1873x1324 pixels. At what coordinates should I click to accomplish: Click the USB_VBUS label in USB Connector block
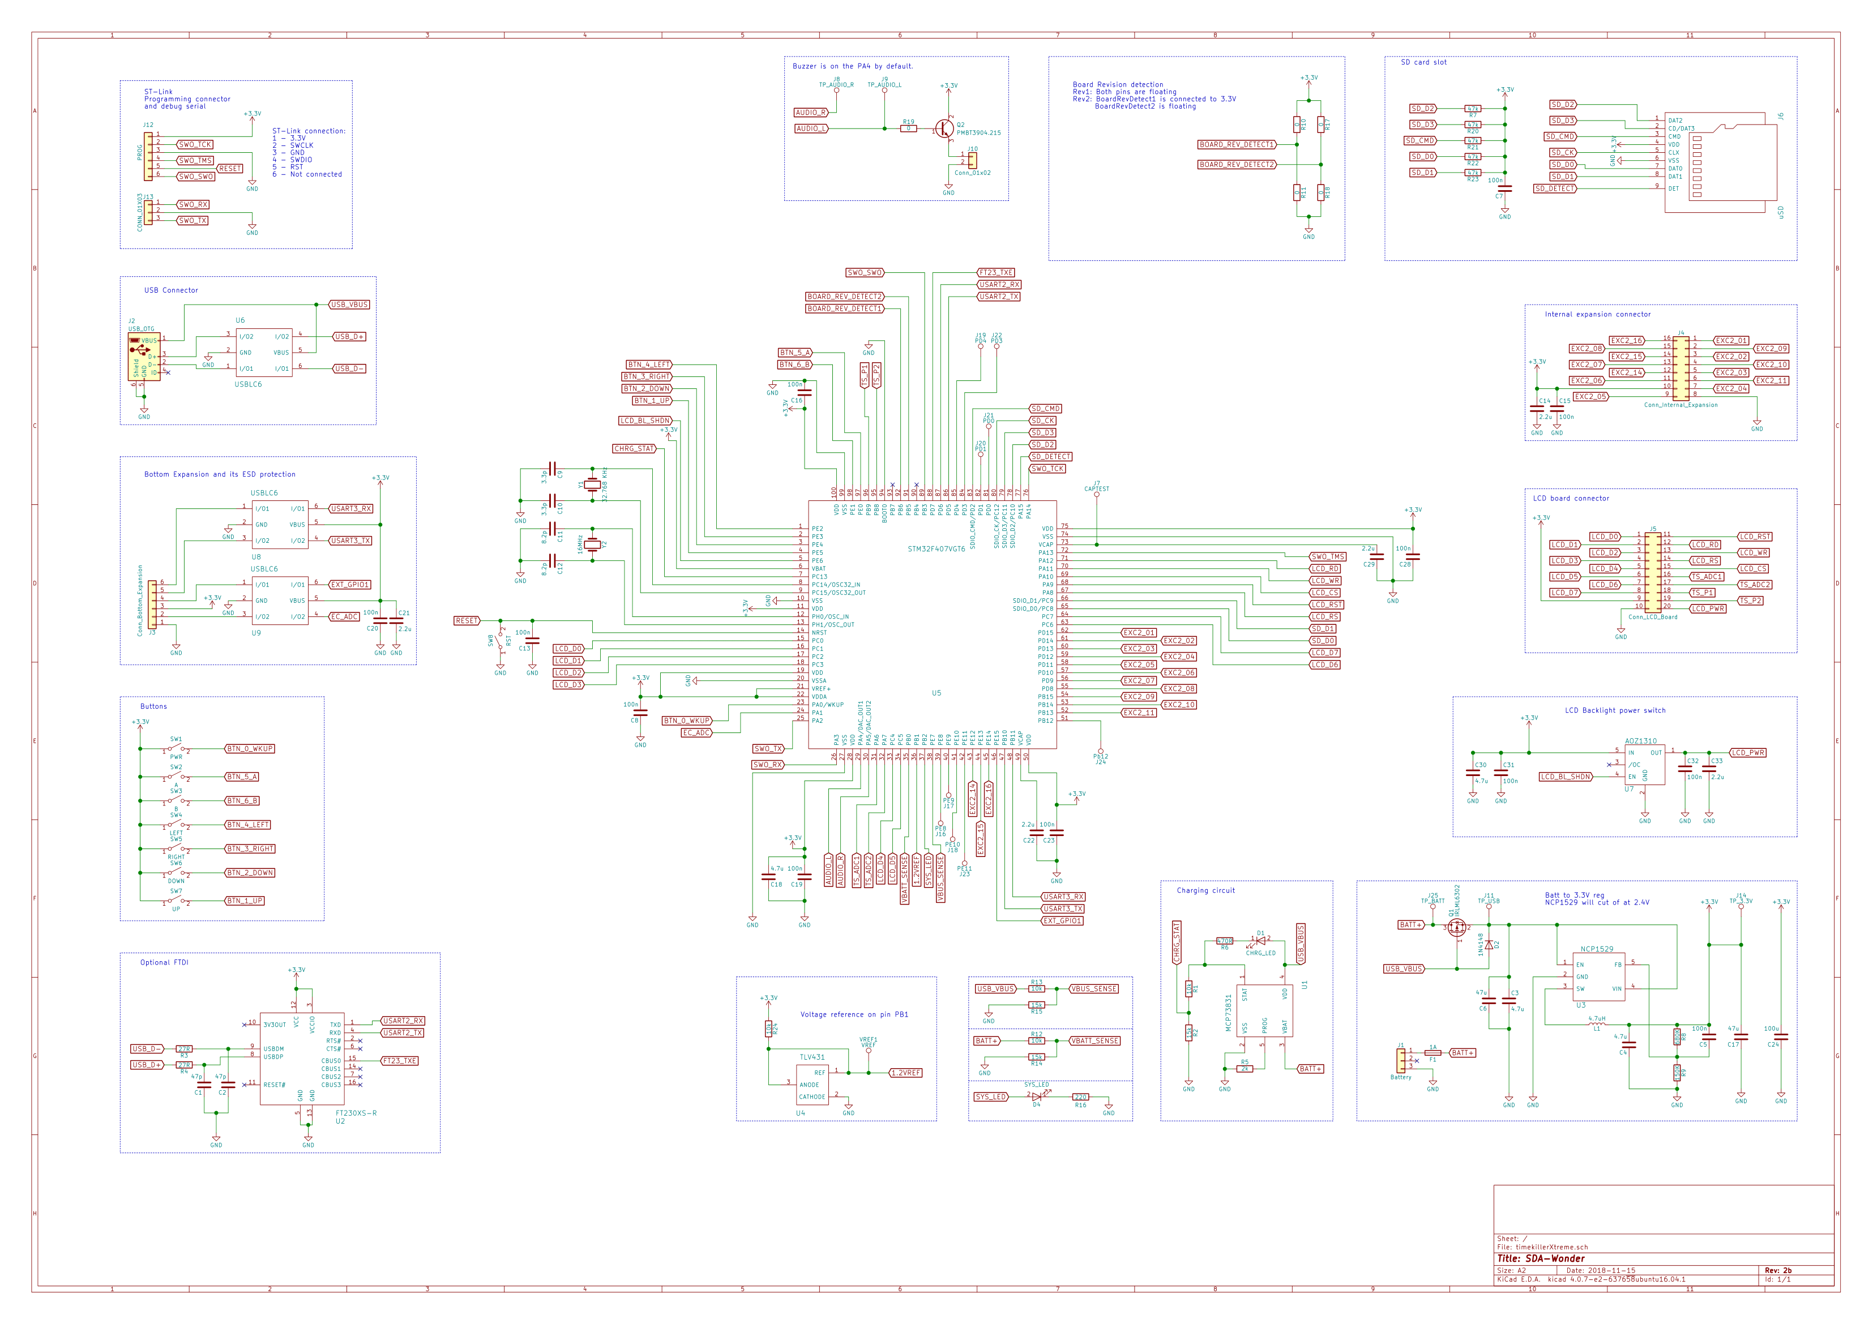(349, 305)
